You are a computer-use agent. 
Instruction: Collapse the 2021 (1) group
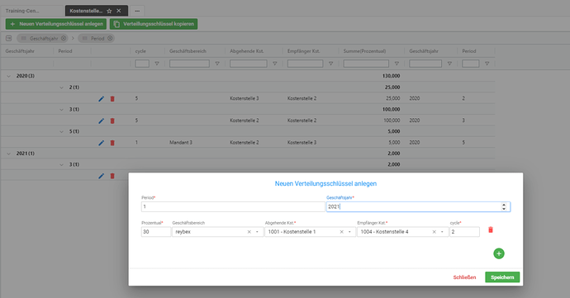9,154
